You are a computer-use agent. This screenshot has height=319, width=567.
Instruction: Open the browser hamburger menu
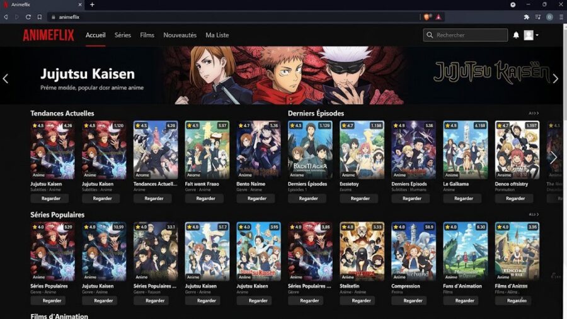561,17
